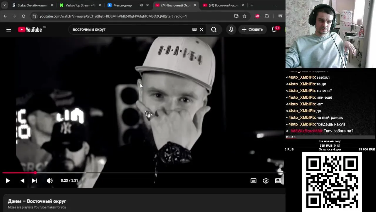Screen dimensions: 376x212
Task: Reload the current page
Action: click(x=23, y=16)
